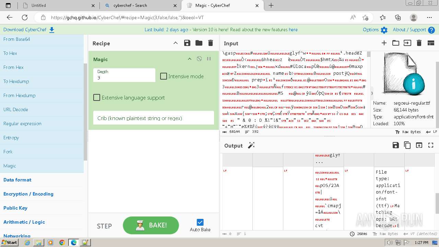Select the From Base64 operation
This screenshot has height=247, width=439.
click(x=42, y=39)
